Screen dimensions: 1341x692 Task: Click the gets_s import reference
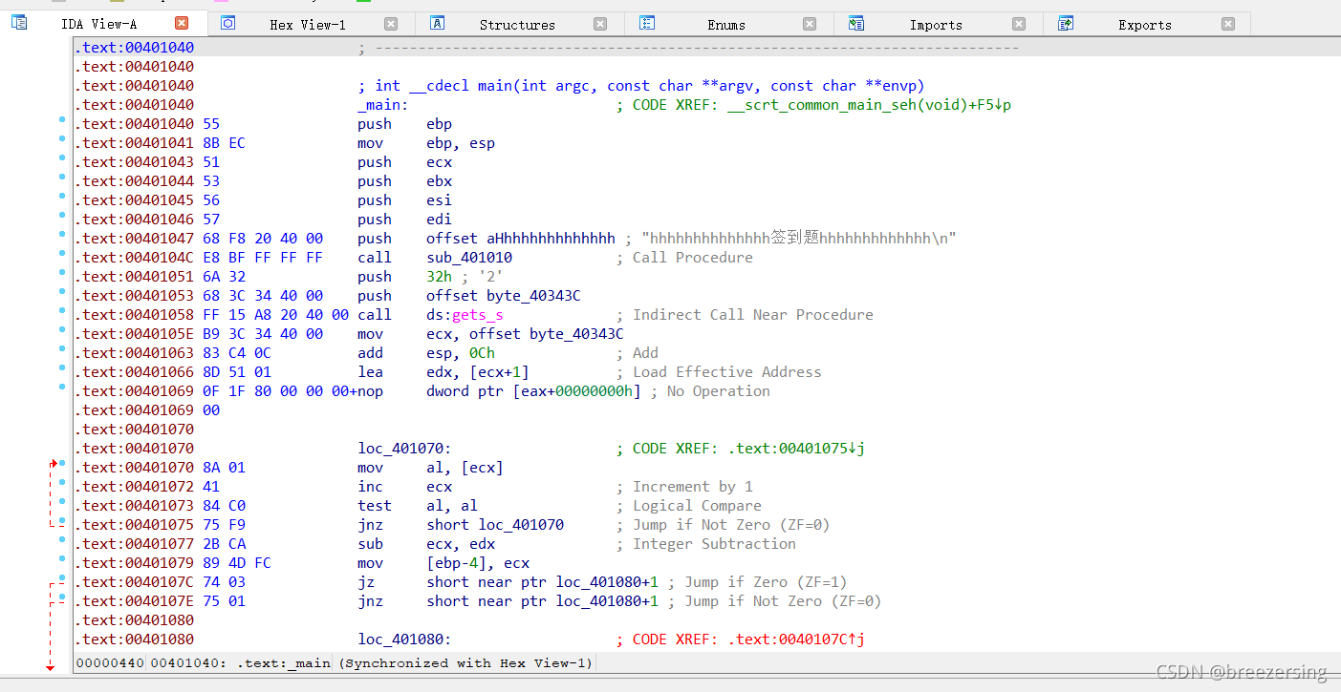[478, 315]
